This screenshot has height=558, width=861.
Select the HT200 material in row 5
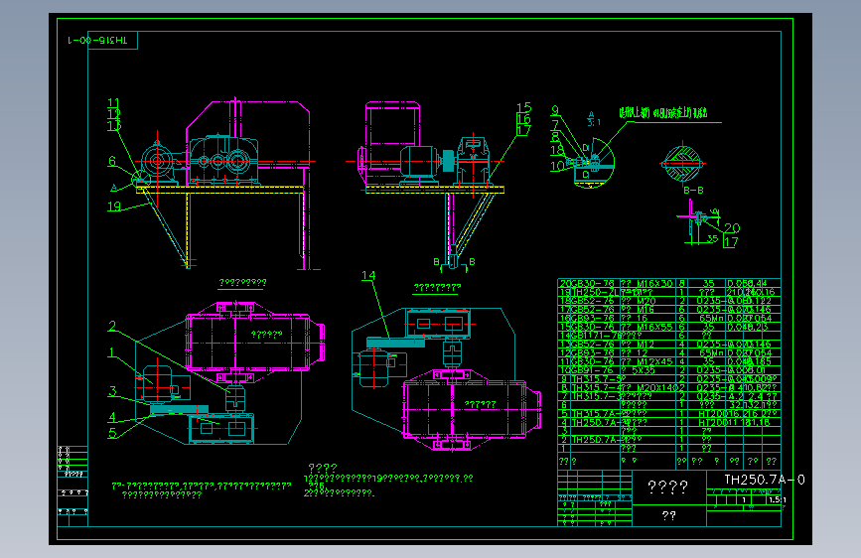[x=712, y=414]
